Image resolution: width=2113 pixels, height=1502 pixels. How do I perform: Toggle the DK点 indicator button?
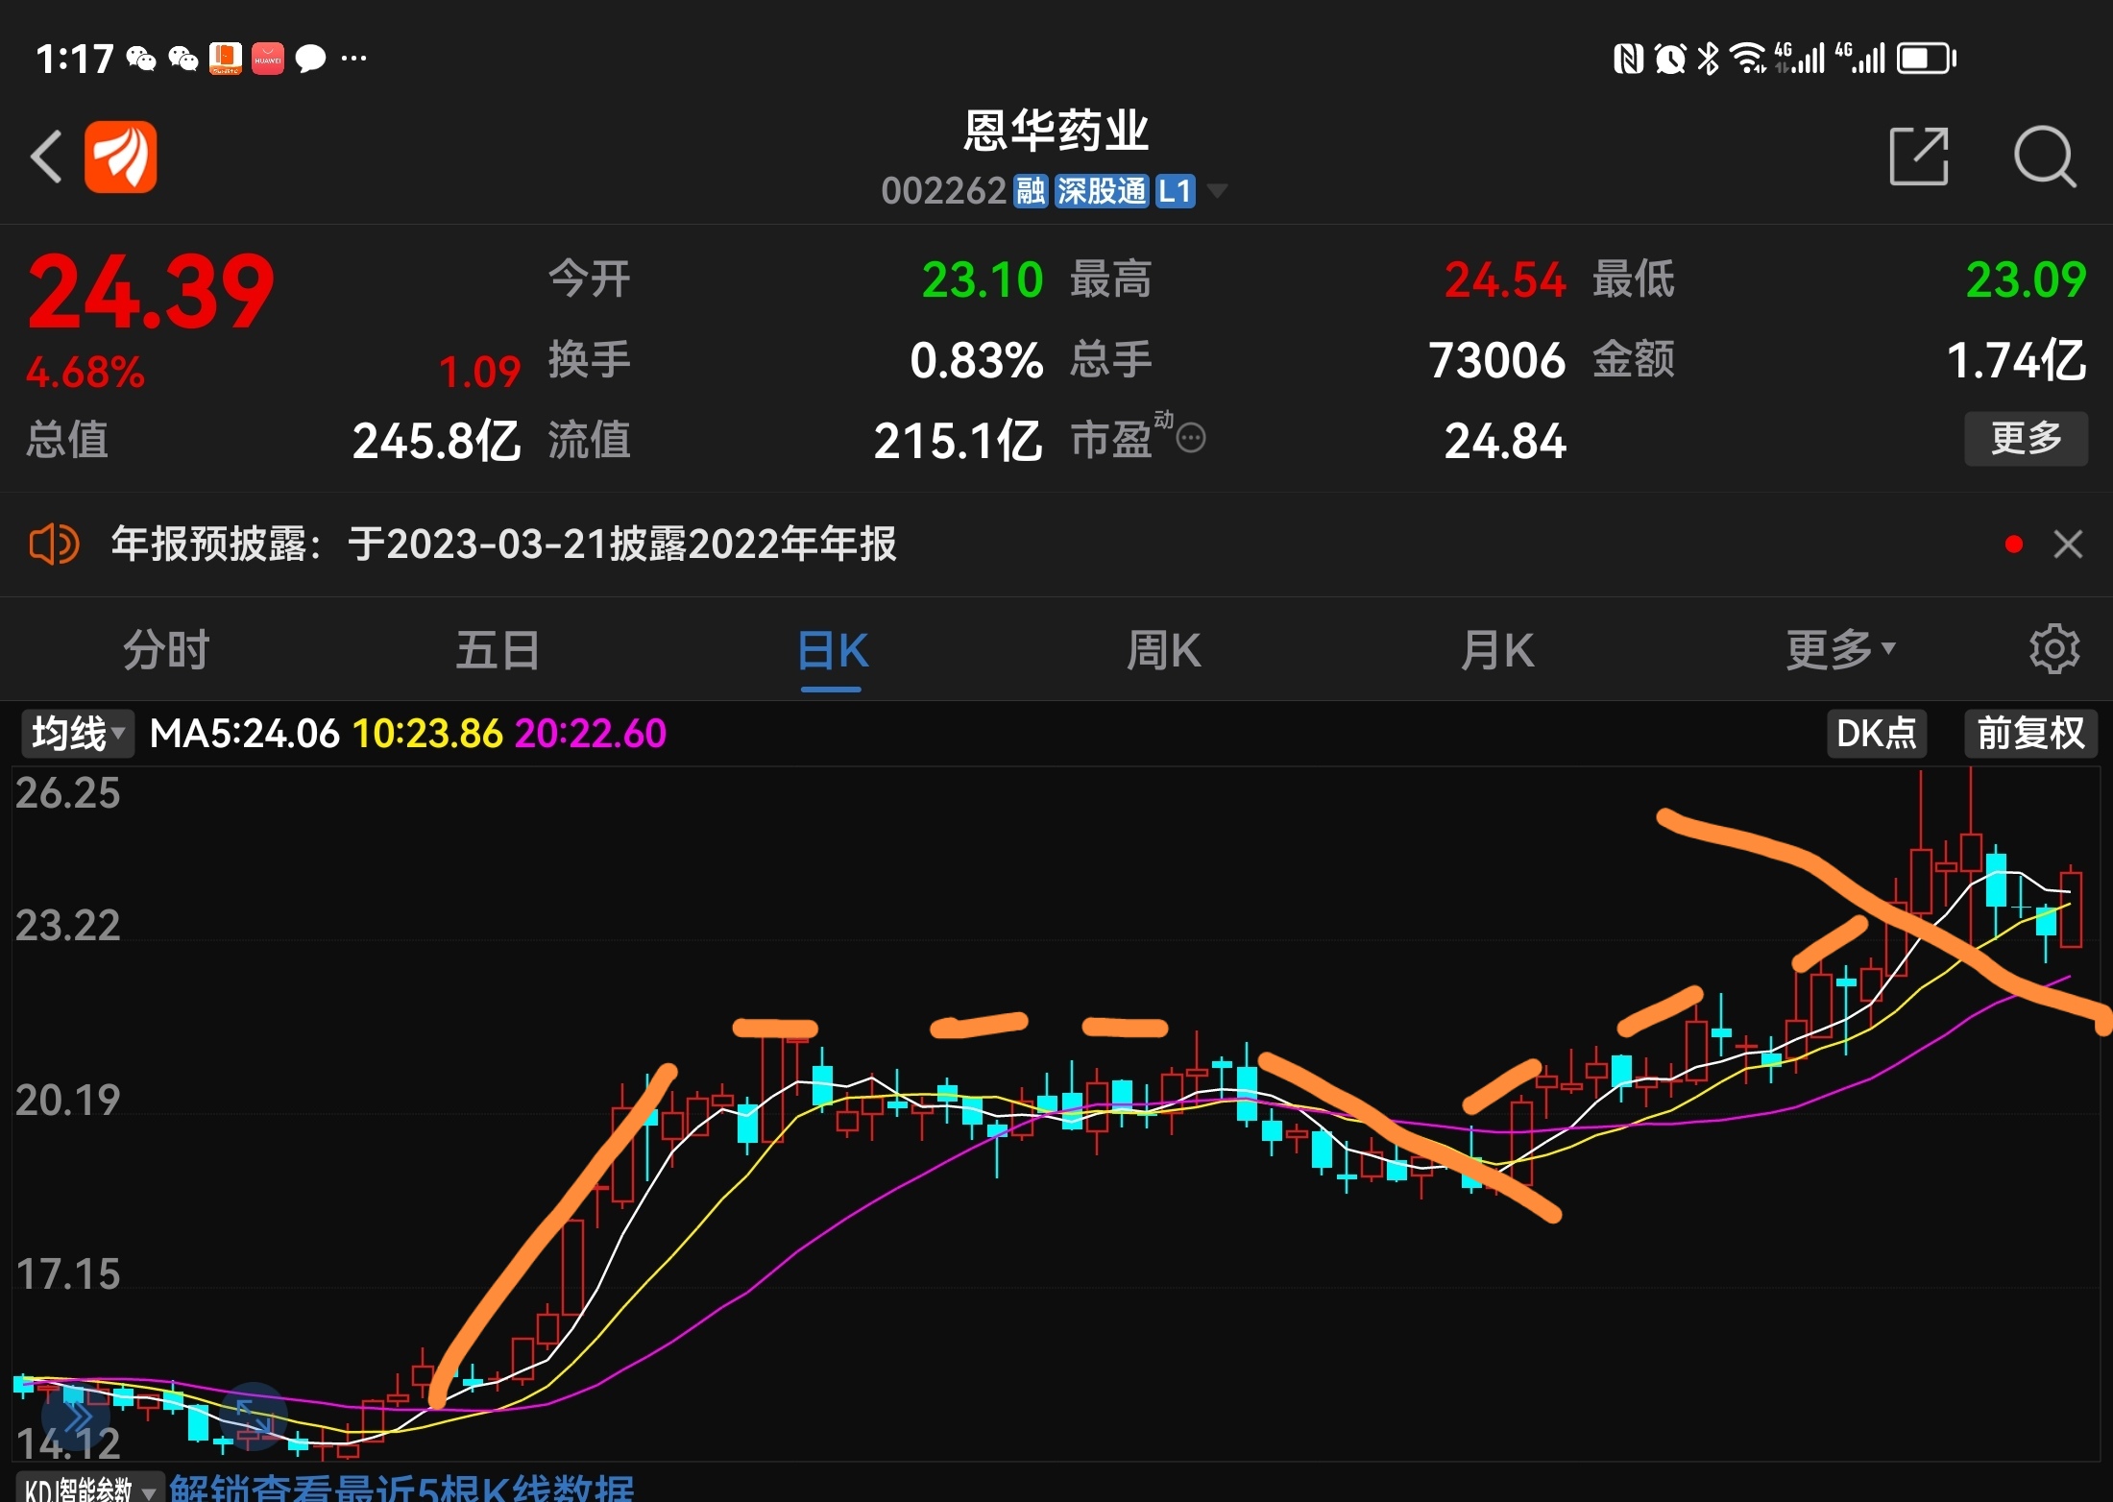pyautogui.click(x=1877, y=734)
